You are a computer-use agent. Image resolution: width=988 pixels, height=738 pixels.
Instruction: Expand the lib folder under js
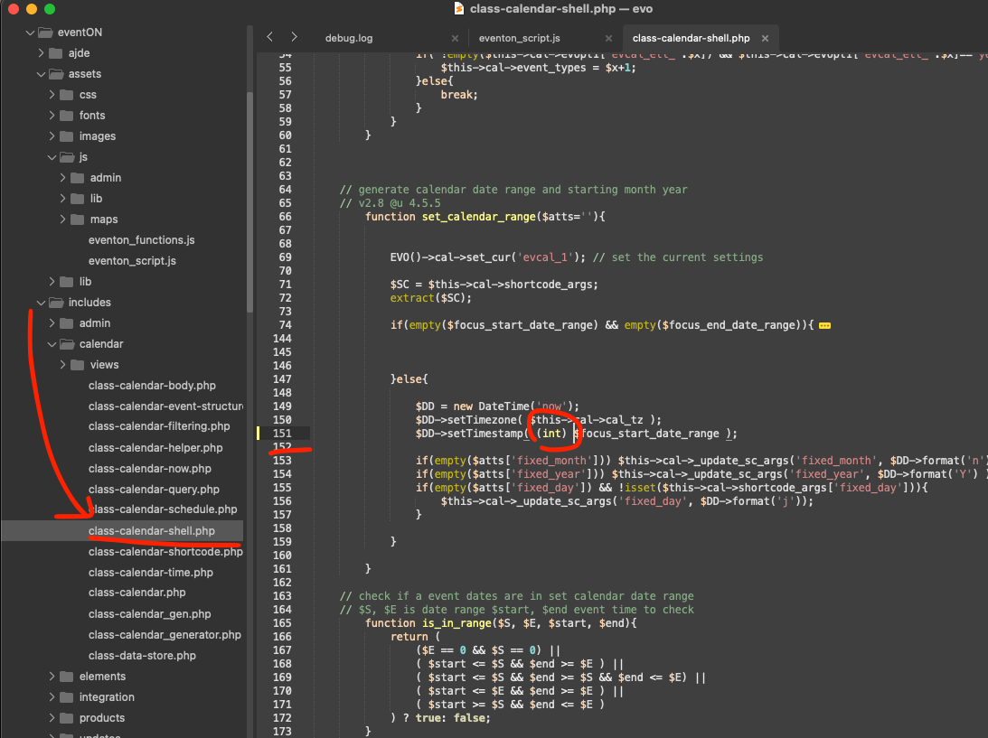coord(62,199)
